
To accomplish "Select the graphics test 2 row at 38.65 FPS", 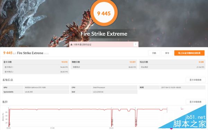I will point(36,72).
